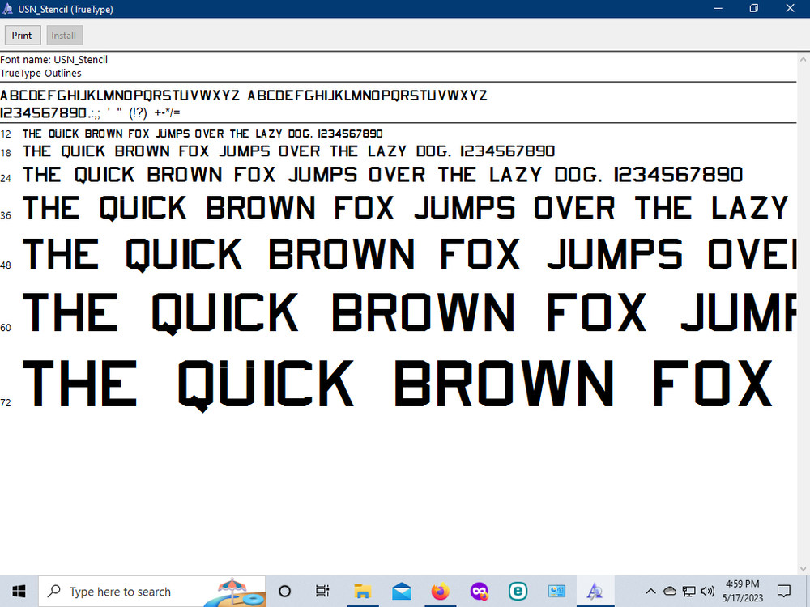This screenshot has width=810, height=607.
Task: Click the taskbar search box
Action: tap(151, 592)
